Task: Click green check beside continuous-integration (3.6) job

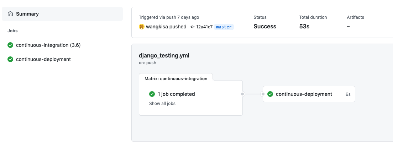Action: point(10,45)
